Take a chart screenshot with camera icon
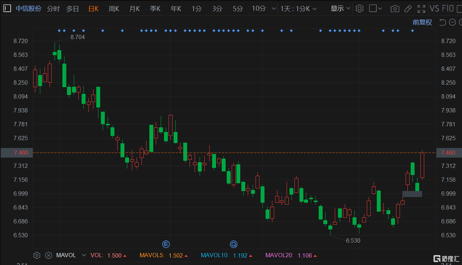This screenshot has width=462, height=265. 395,9
